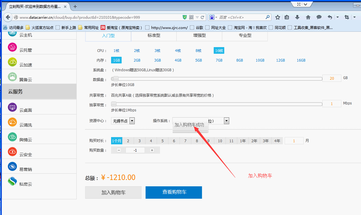The width and height of the screenshot is (361, 215).
Task: Select memory 16GB option
Action: [301, 60]
